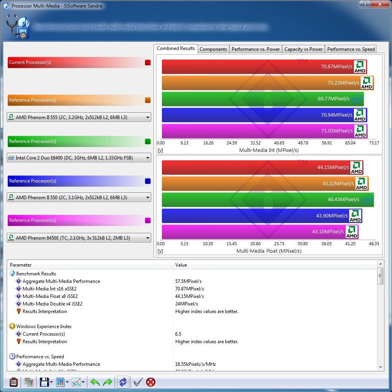Click the green forward arrow icon
The height and width of the screenshot is (392, 392).
point(108,382)
